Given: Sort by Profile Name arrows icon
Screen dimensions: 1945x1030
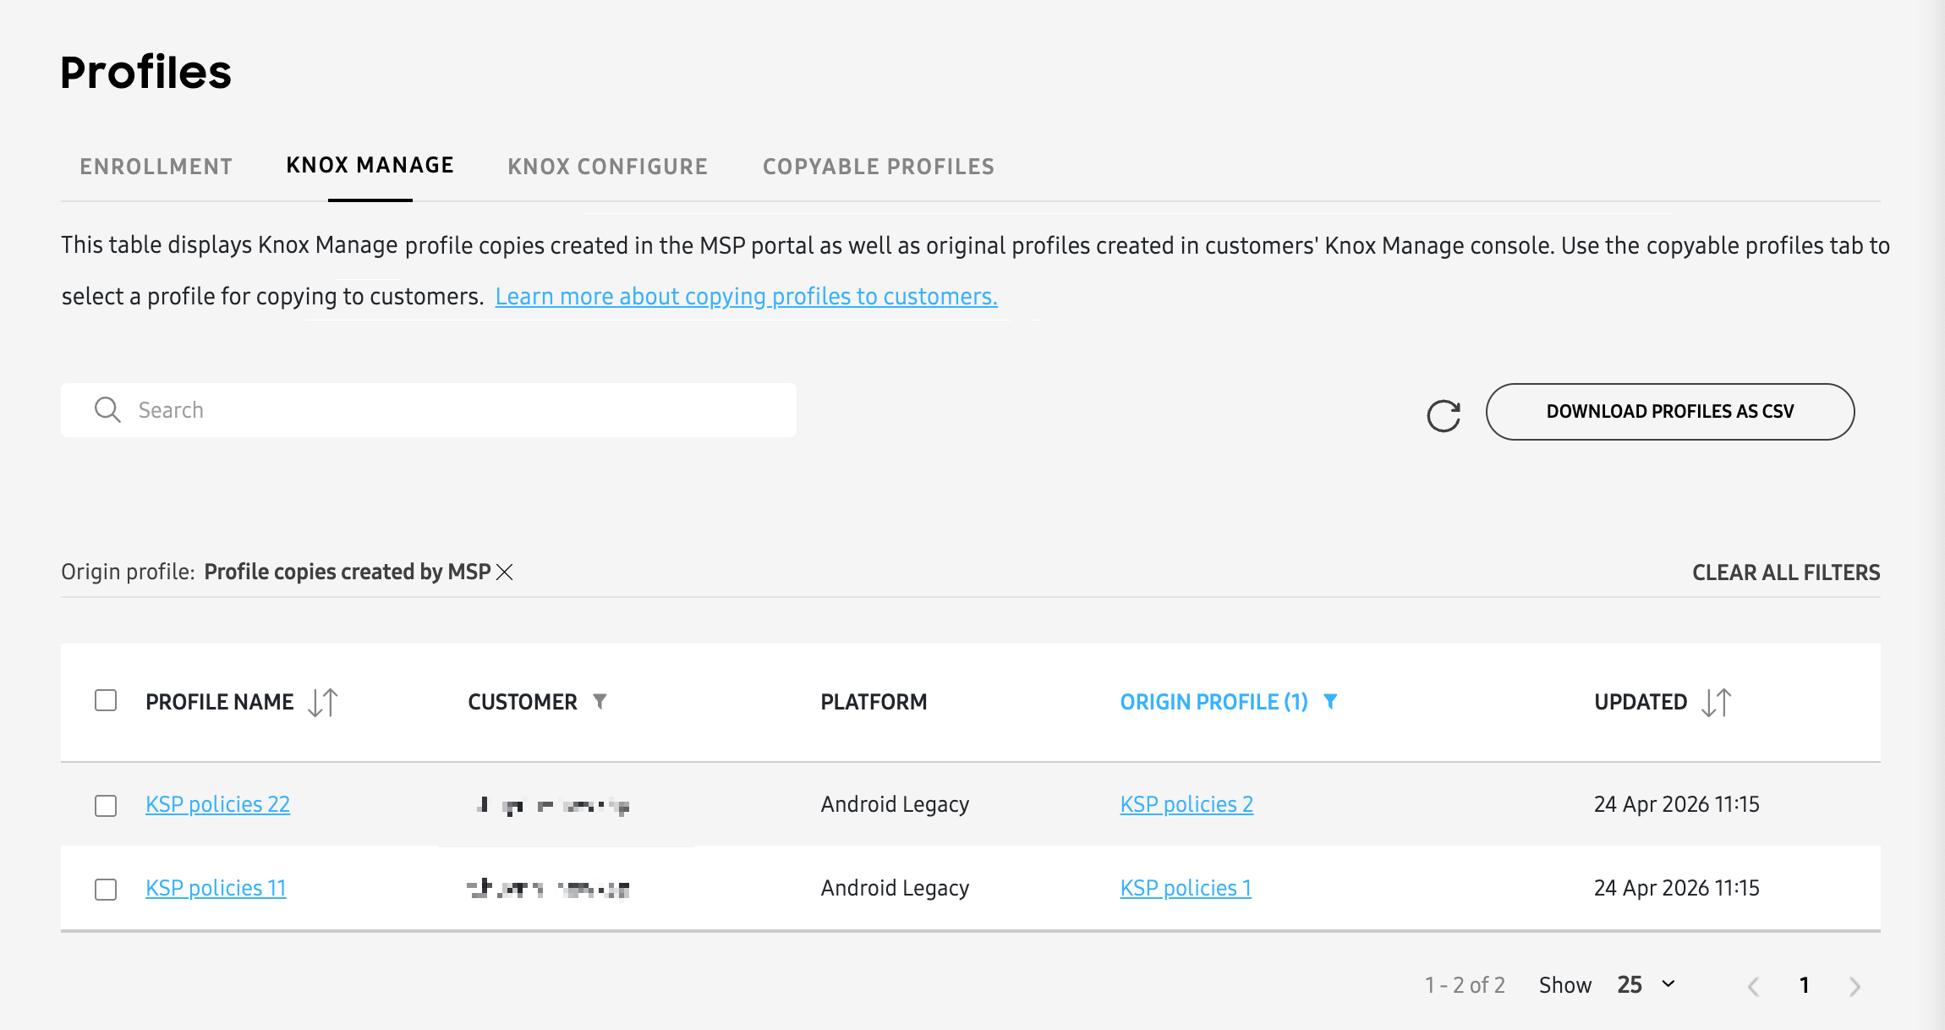Looking at the screenshot, I should point(323,702).
